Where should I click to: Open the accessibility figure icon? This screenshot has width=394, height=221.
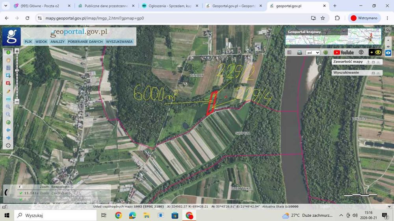pos(361,52)
